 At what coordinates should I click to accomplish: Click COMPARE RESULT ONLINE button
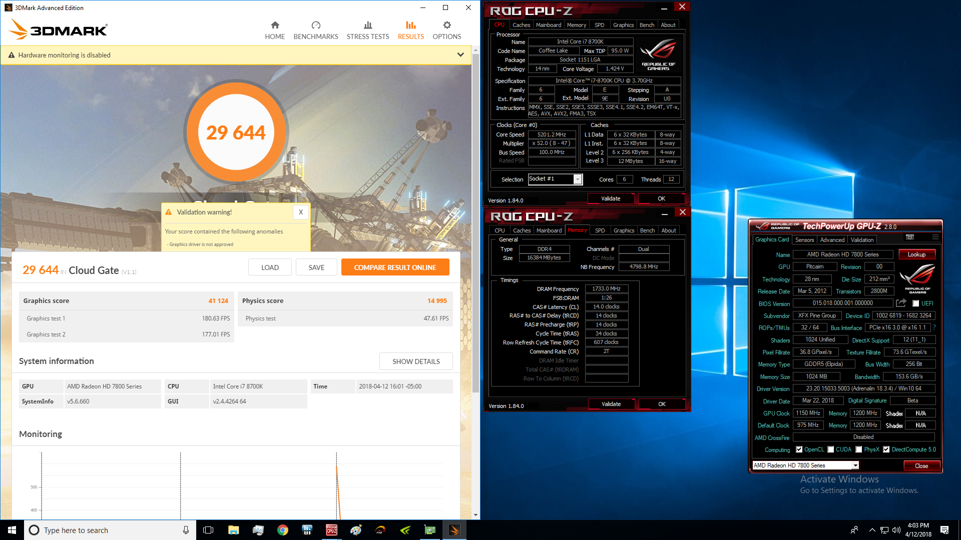click(x=395, y=267)
